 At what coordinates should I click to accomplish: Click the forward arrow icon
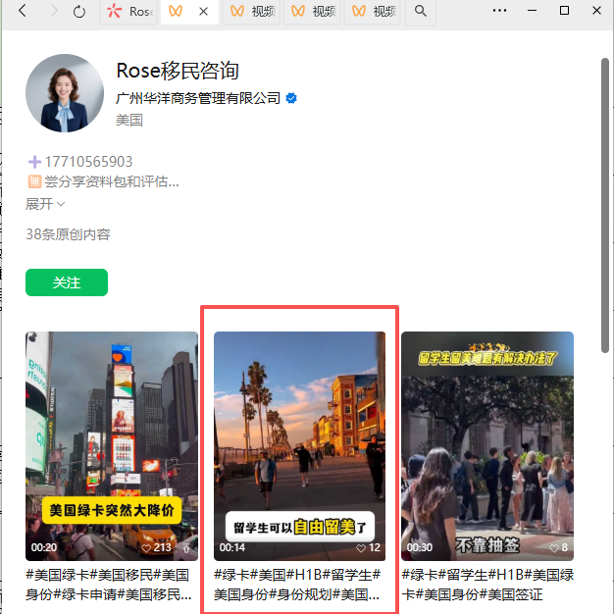pyautogui.click(x=54, y=11)
